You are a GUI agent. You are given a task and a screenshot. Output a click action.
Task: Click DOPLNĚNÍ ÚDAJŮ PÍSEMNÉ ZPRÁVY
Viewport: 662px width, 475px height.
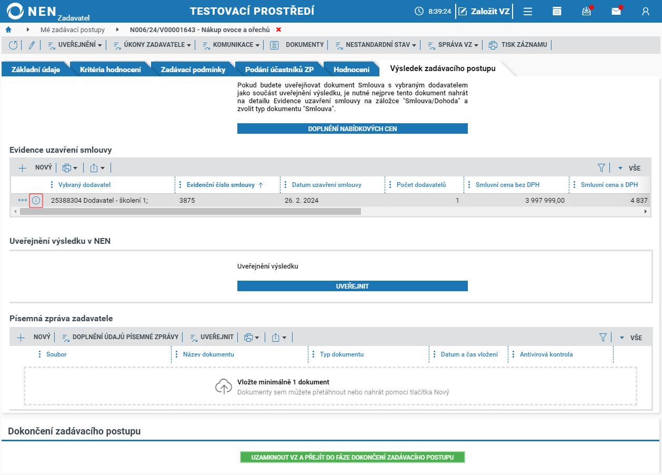point(121,338)
